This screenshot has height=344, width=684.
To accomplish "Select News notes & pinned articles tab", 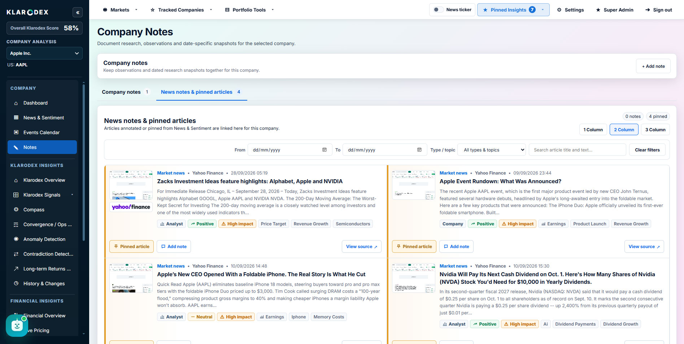I will [x=201, y=92].
